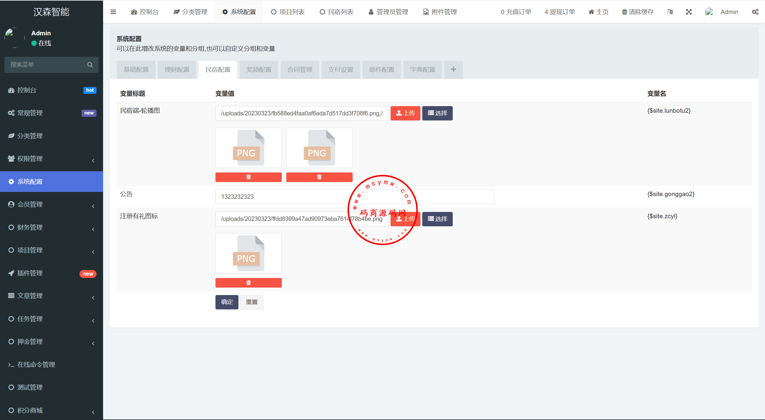The image size is (765, 420).
Task: Switch to 合同管理 tab
Action: click(x=300, y=70)
